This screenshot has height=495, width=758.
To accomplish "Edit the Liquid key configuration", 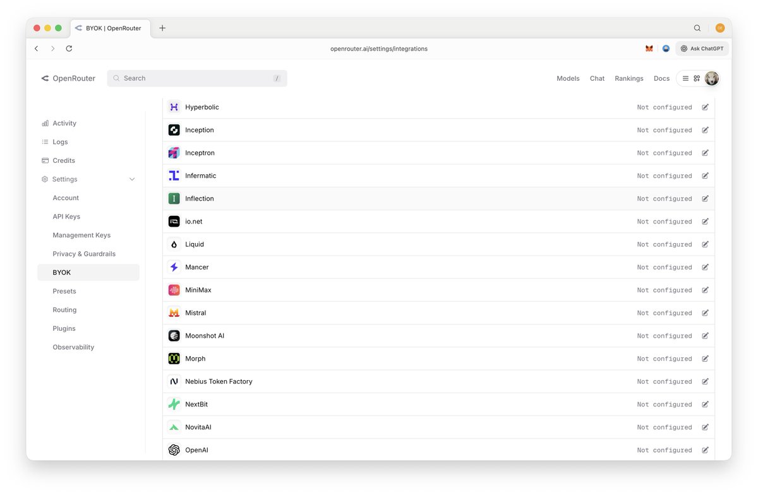I will click(x=705, y=244).
